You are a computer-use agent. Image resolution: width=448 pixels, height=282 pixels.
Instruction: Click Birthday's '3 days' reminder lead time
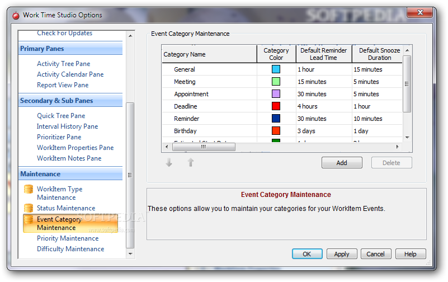[x=324, y=131]
